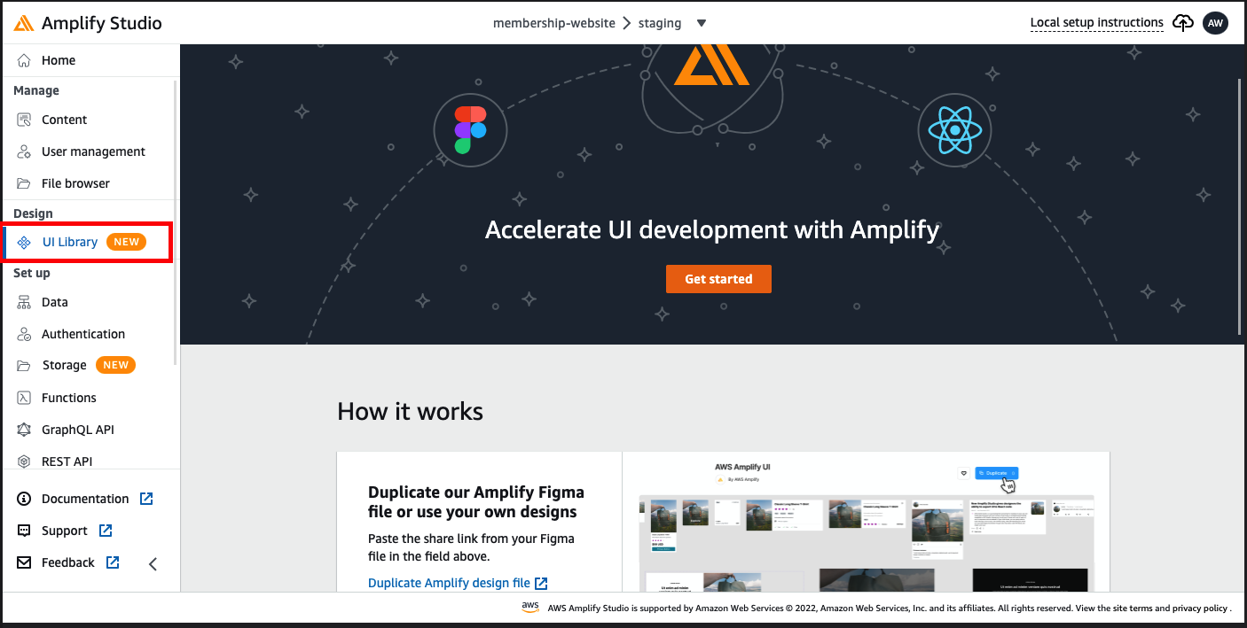
Task: Click the staging breadcrumb text
Action: tap(660, 23)
